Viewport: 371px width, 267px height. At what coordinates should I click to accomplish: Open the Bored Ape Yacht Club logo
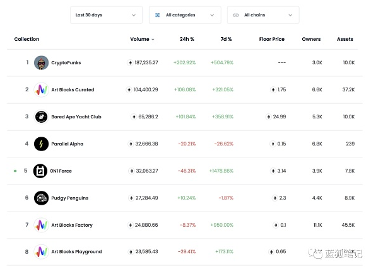coord(41,117)
